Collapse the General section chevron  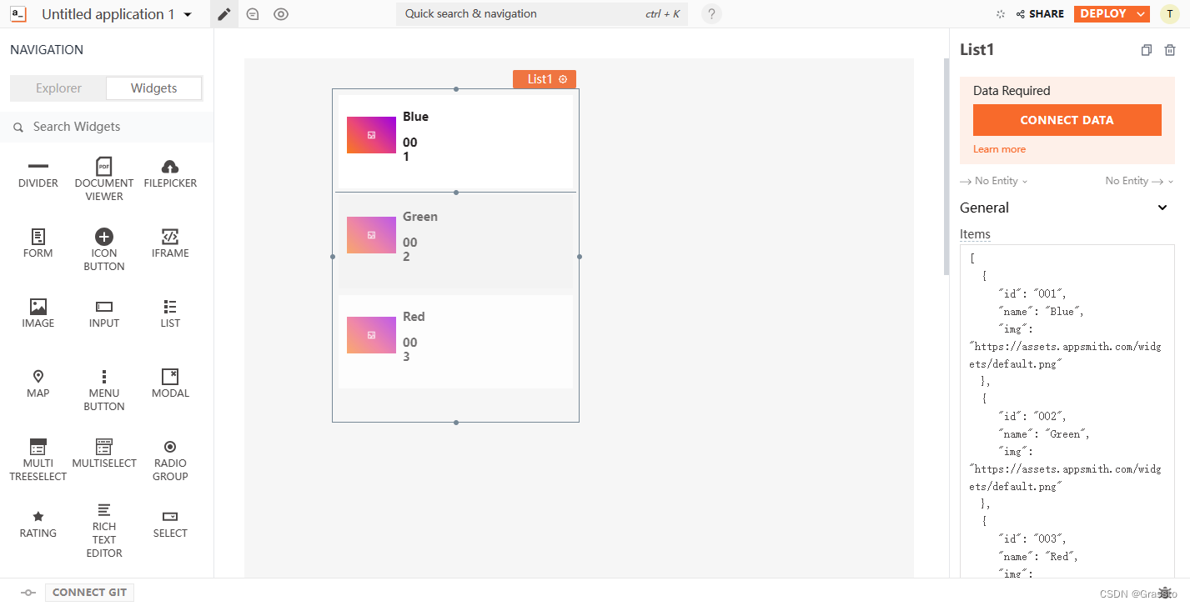click(1162, 208)
